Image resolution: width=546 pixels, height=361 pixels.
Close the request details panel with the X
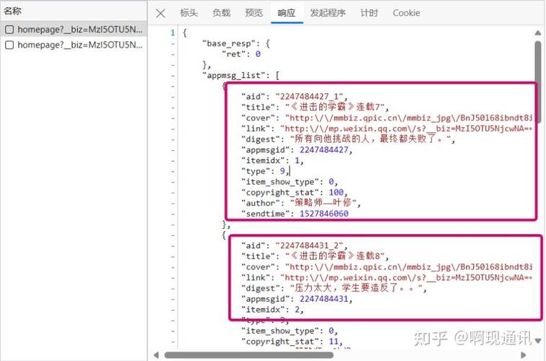160,13
